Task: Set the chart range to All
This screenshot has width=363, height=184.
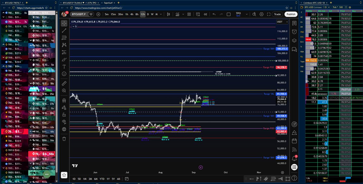Action: click(x=118, y=179)
